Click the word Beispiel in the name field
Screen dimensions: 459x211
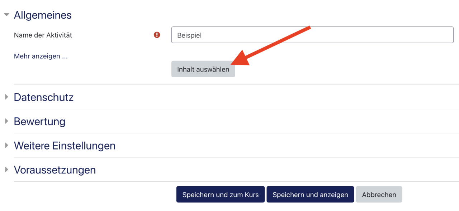pos(189,35)
